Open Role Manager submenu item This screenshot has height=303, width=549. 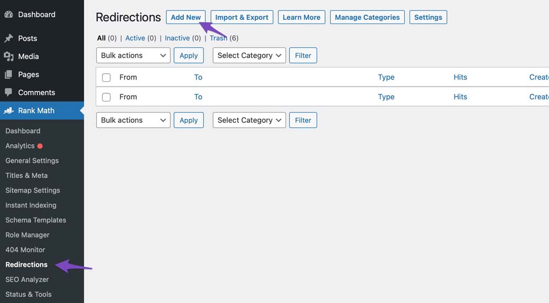[x=27, y=235]
